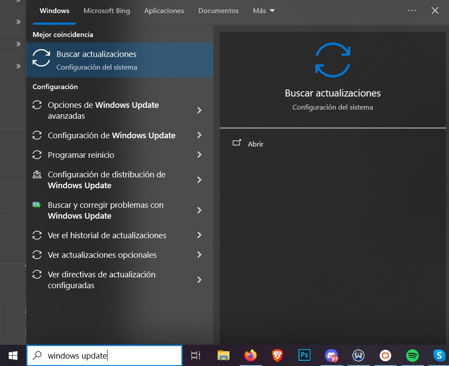Click the Mejor coincidencia heading
Image resolution: width=449 pixels, height=366 pixels.
63,35
